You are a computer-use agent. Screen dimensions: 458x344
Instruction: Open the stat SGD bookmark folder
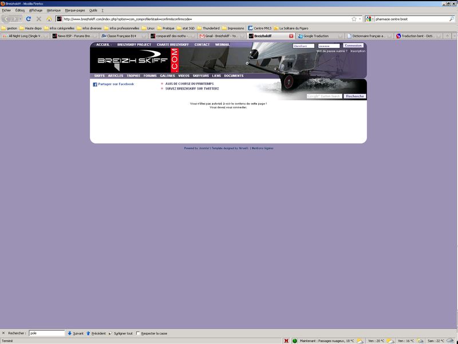point(185,28)
